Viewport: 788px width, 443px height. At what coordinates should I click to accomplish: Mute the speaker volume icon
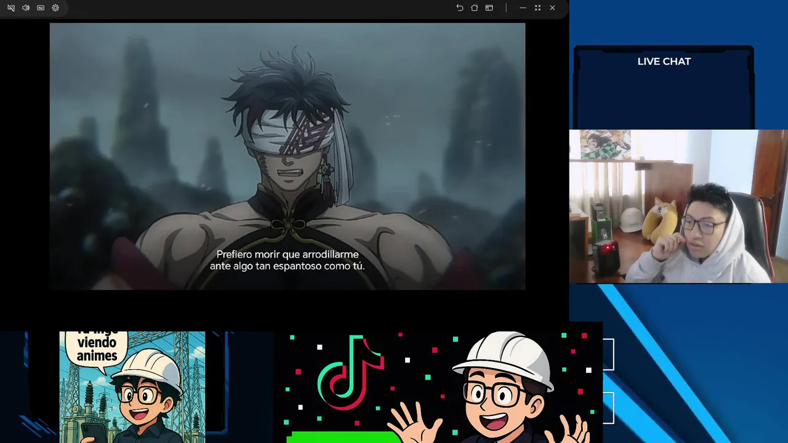26,8
